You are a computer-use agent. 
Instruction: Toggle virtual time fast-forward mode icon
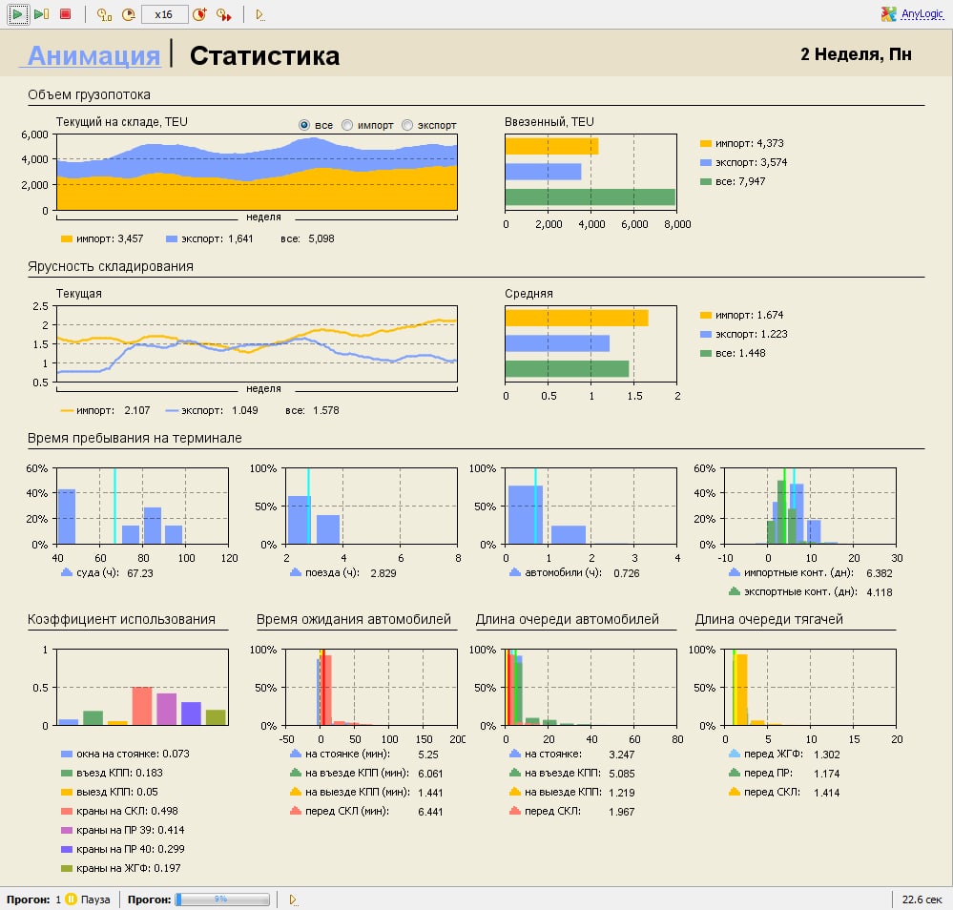tap(223, 14)
